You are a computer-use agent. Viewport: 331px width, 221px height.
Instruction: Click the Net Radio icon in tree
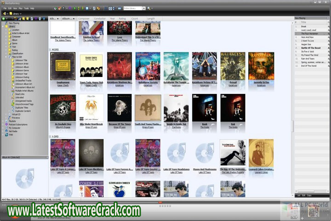(x=7, y=131)
